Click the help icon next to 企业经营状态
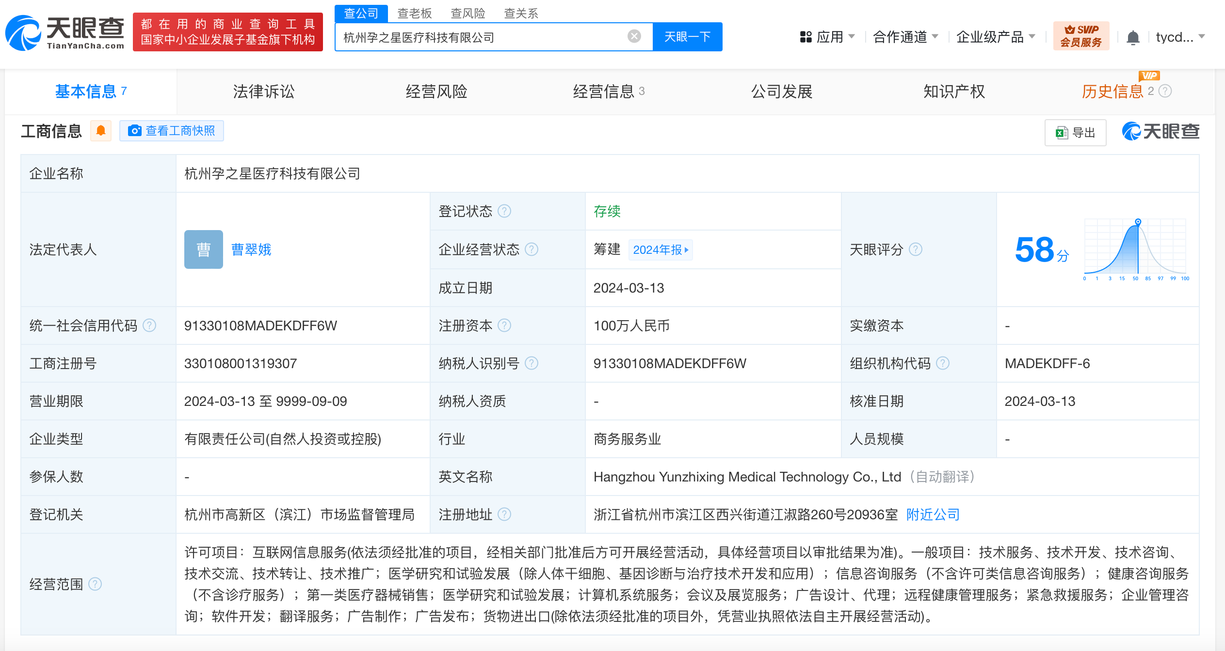This screenshot has width=1225, height=651. pyautogui.click(x=532, y=249)
